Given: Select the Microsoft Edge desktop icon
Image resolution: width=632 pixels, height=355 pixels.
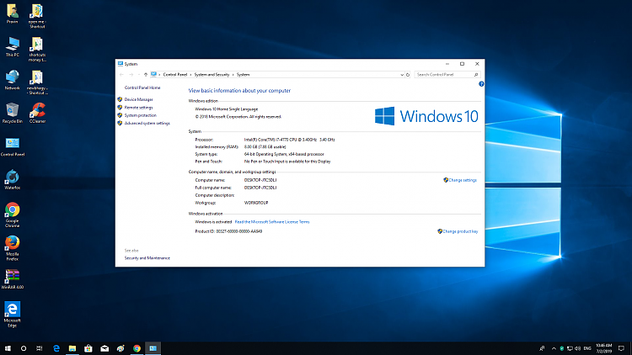Looking at the screenshot, I should coord(12,315).
